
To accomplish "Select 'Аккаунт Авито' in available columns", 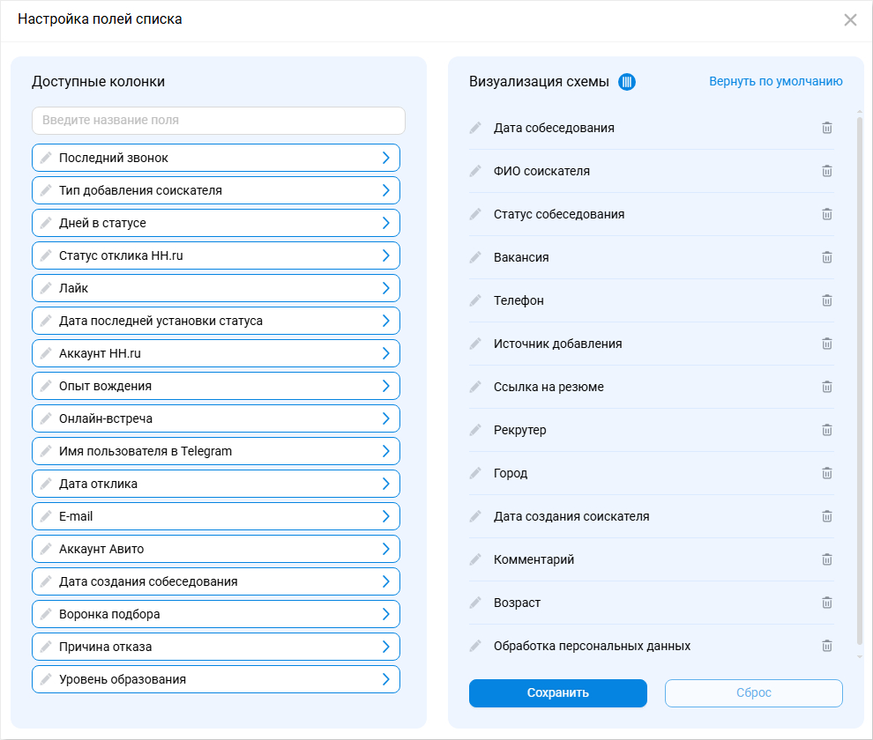I will pos(212,549).
